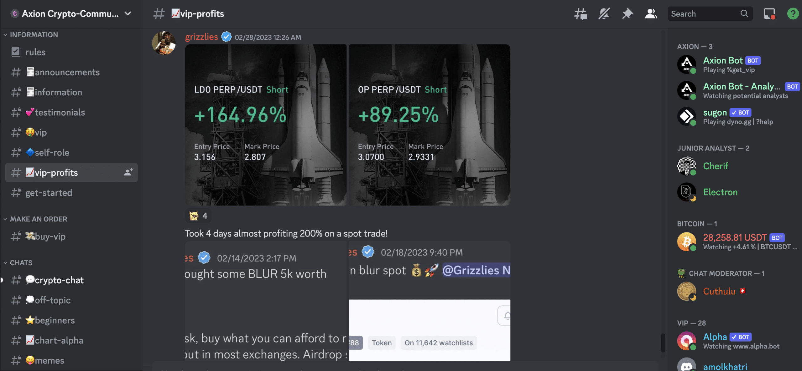Click the get-started channel button
The image size is (802, 371).
49,192
